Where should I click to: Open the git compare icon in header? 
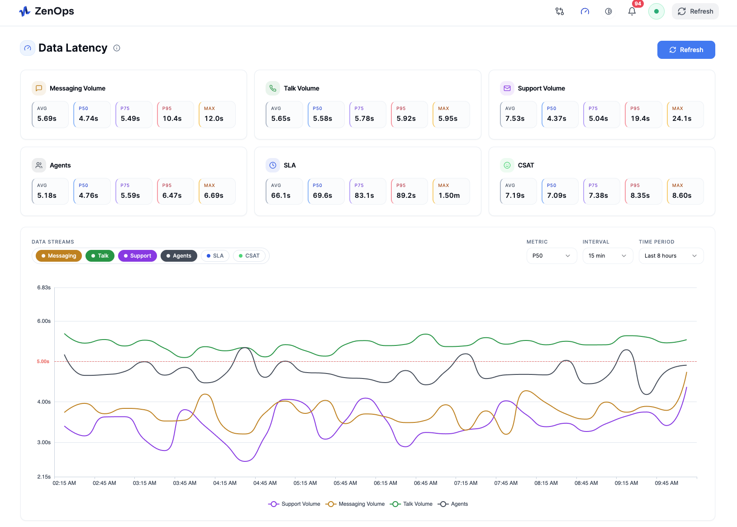tap(560, 11)
